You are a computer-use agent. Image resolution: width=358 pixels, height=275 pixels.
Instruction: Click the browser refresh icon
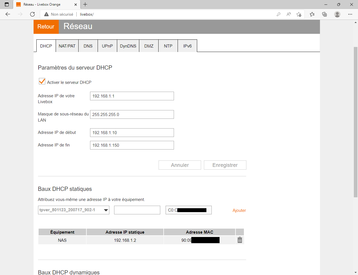[32, 14]
